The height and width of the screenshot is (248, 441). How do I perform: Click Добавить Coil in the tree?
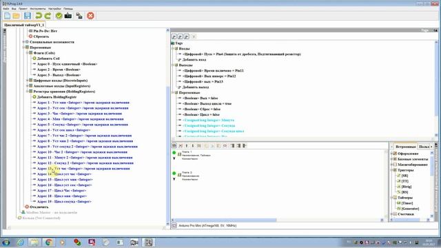48,59
